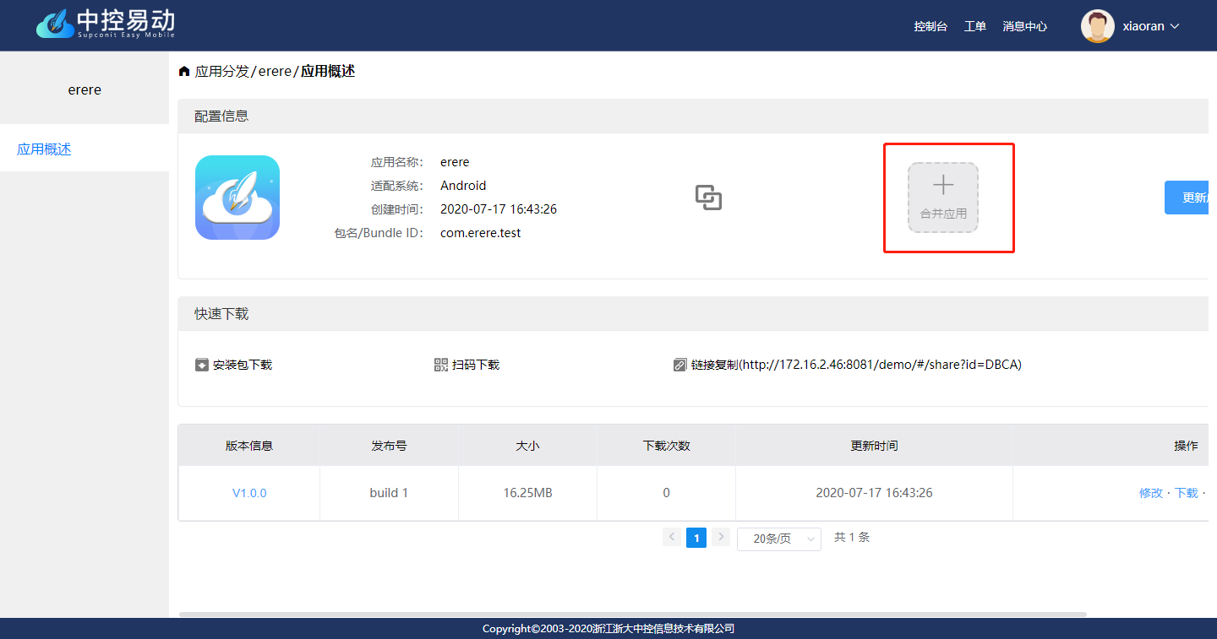
Task: Click the home icon in breadcrumb
Action: (184, 72)
